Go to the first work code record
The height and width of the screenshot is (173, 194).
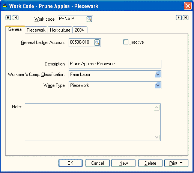pos(8,18)
